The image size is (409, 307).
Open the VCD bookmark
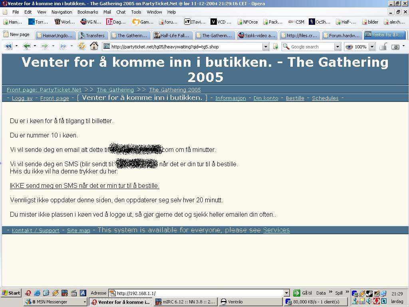pos(221,22)
